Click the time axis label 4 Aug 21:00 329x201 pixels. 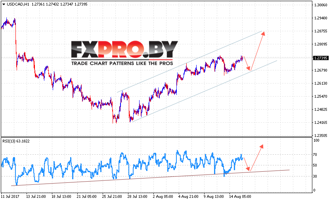tap(188, 197)
